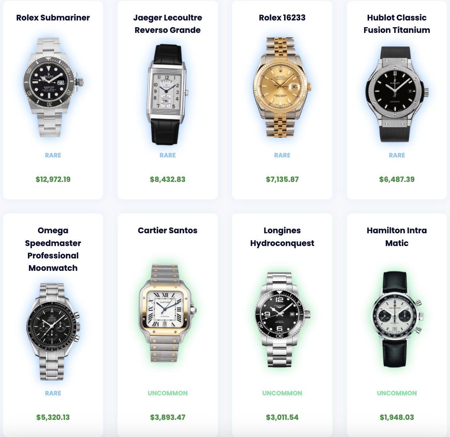Click the $6,487.39 Hublot price
The height and width of the screenshot is (437, 450).
point(397,179)
